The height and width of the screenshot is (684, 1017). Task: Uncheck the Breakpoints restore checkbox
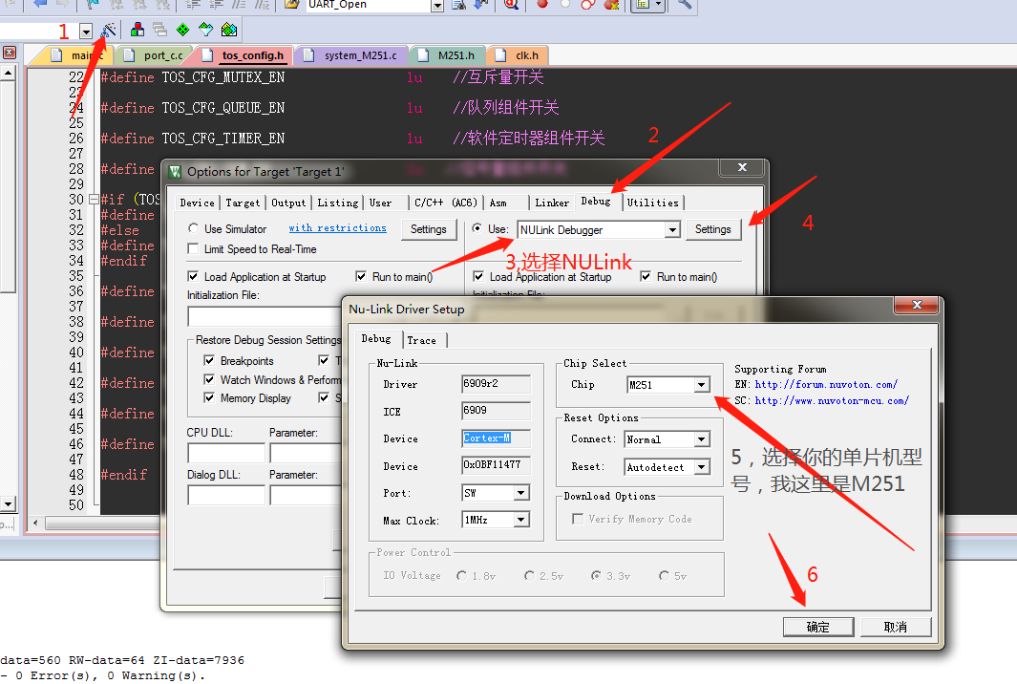pyautogui.click(x=209, y=360)
